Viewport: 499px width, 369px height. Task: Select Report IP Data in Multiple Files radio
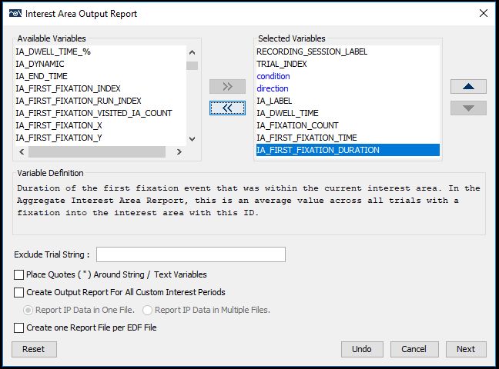coord(147,310)
